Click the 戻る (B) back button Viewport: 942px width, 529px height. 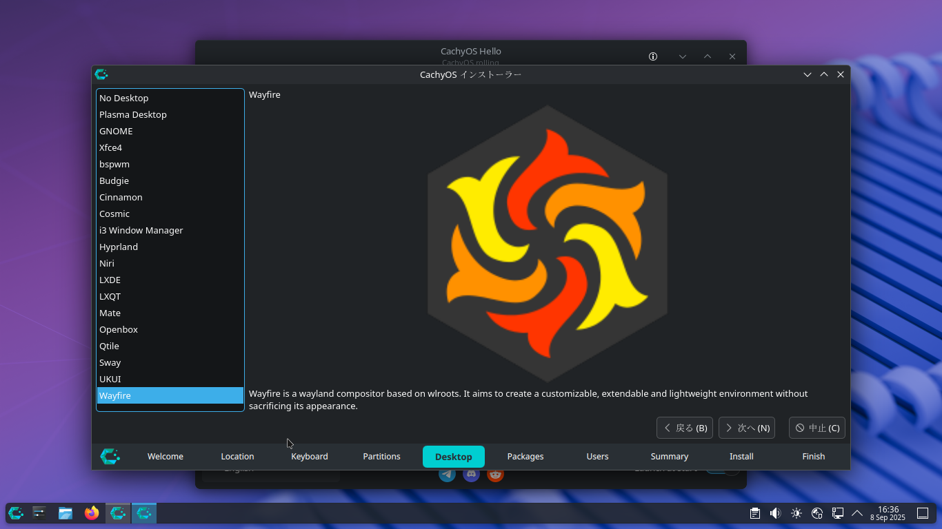[685, 428]
